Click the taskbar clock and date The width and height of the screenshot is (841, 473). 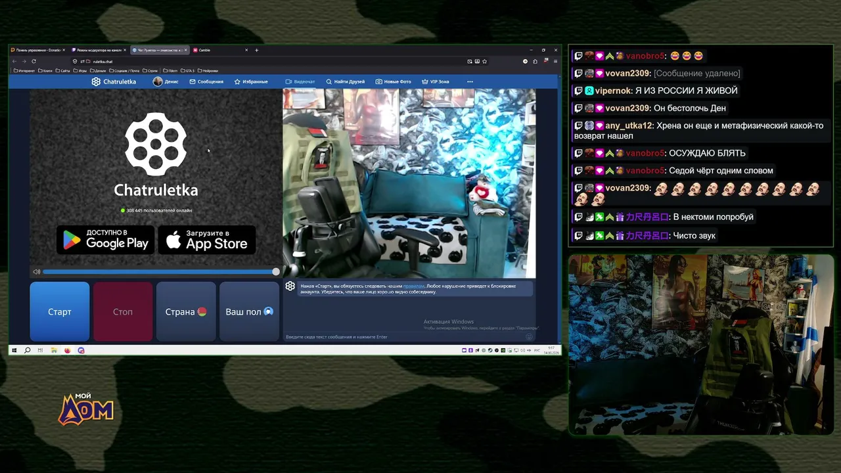pyautogui.click(x=551, y=350)
